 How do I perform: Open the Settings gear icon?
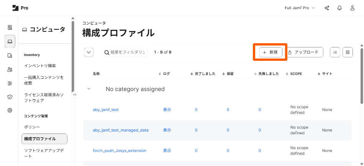[10, 110]
